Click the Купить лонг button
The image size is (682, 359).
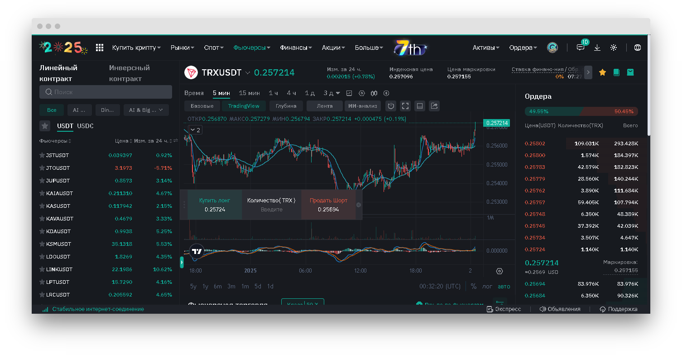click(215, 205)
